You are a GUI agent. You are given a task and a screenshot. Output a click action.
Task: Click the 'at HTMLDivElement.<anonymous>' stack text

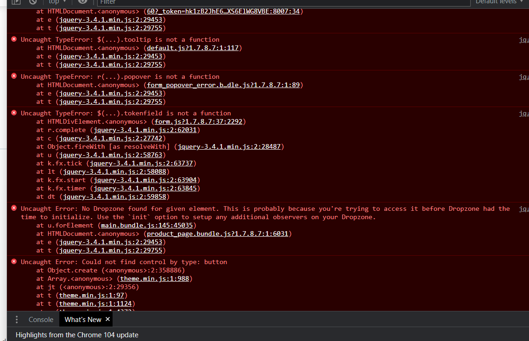pyautogui.click(x=91, y=121)
